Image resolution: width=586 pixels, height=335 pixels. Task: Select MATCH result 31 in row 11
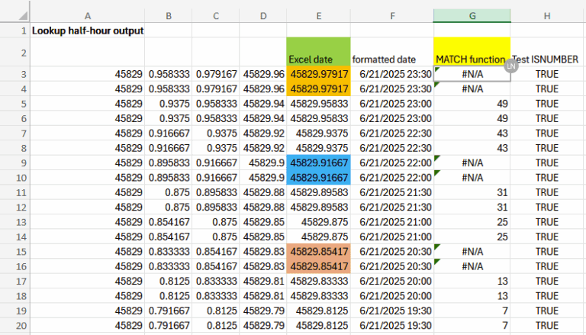[472, 192]
